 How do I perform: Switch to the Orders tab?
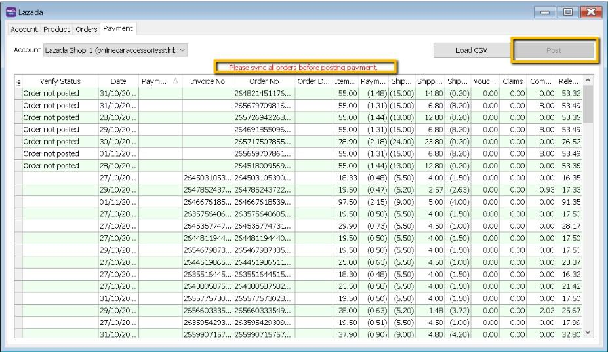point(86,29)
